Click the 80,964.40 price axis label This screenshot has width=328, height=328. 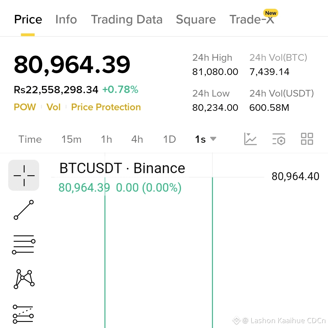click(x=296, y=176)
